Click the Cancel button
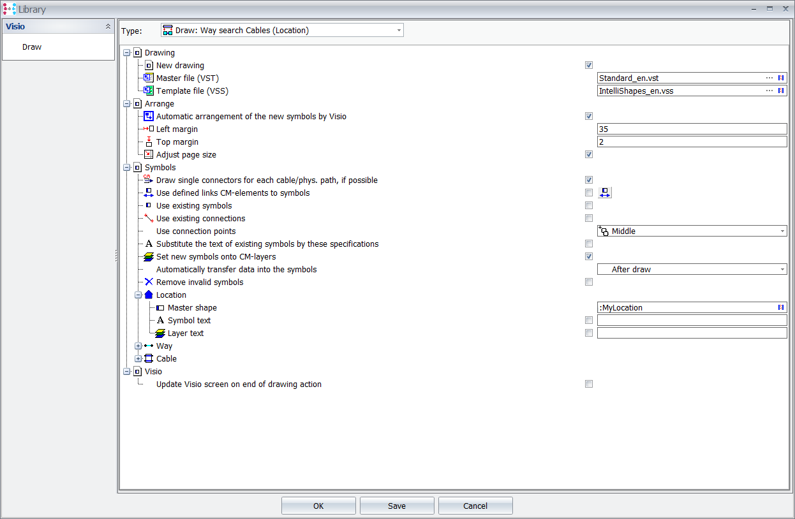795x519 pixels. point(475,506)
